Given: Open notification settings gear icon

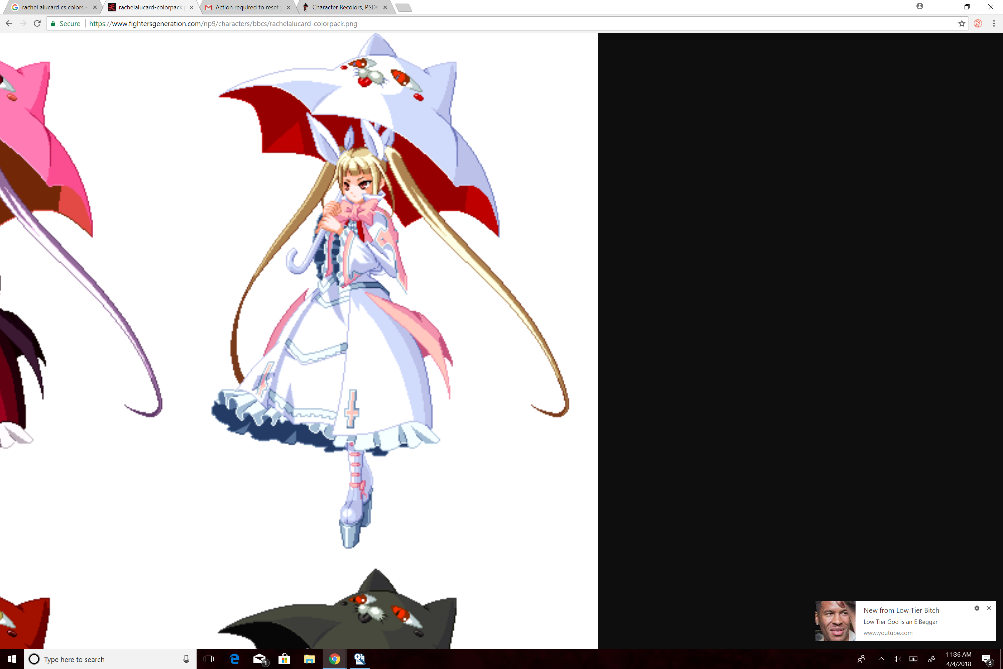Looking at the screenshot, I should click(x=977, y=608).
